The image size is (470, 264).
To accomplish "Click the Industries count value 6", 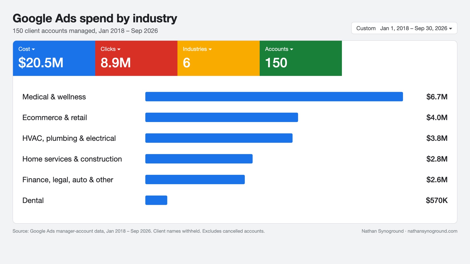I will [x=187, y=63].
